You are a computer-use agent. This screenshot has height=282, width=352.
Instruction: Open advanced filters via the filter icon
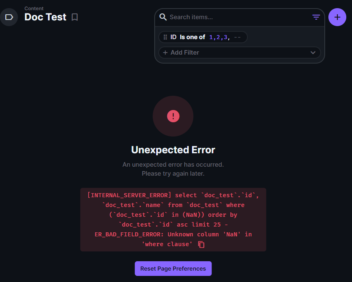[316, 17]
